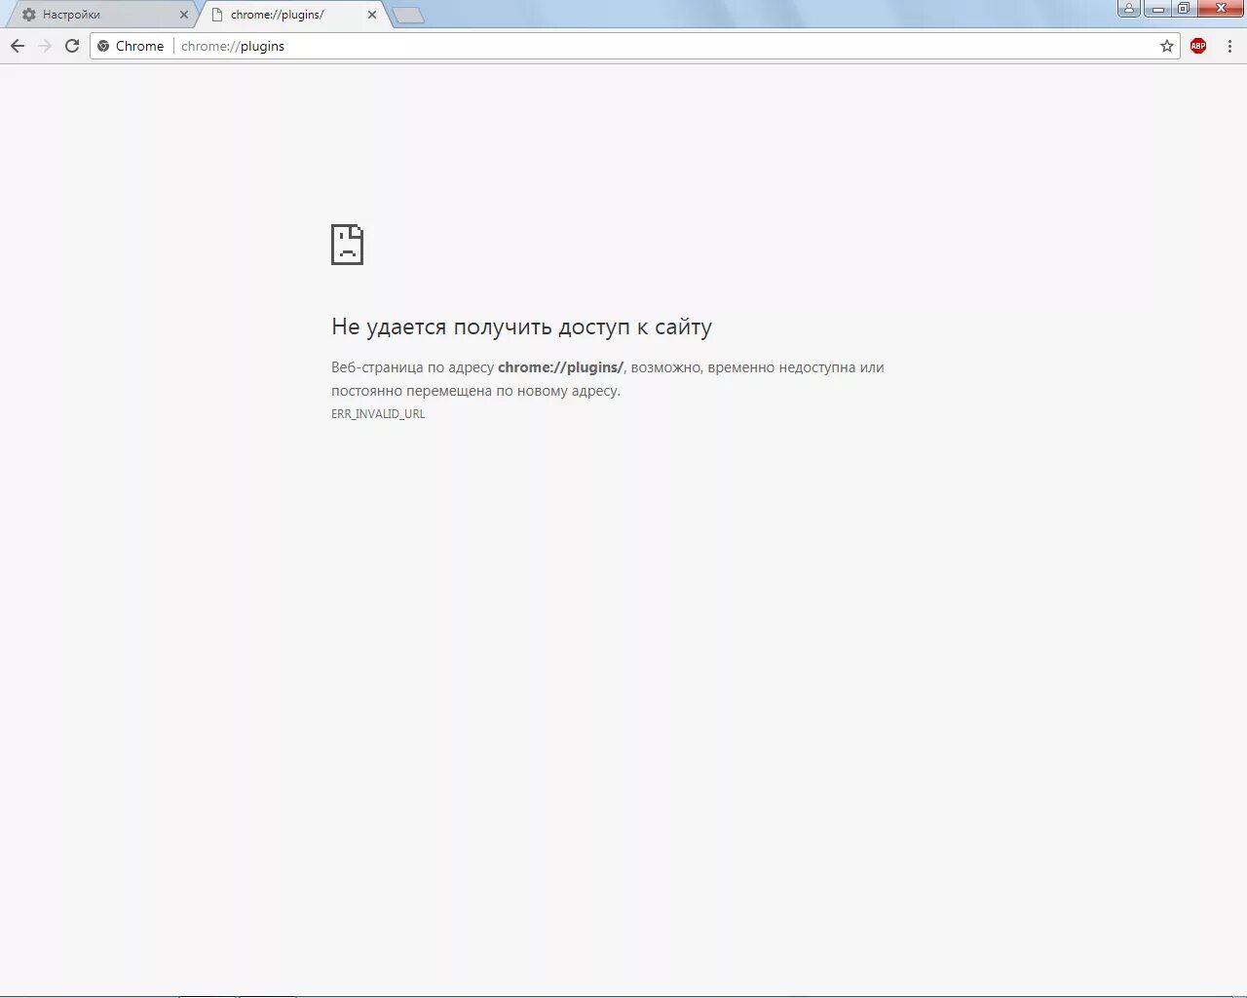This screenshot has height=998, width=1247.
Task: Minimize the Chrome window
Action: 1157,9
